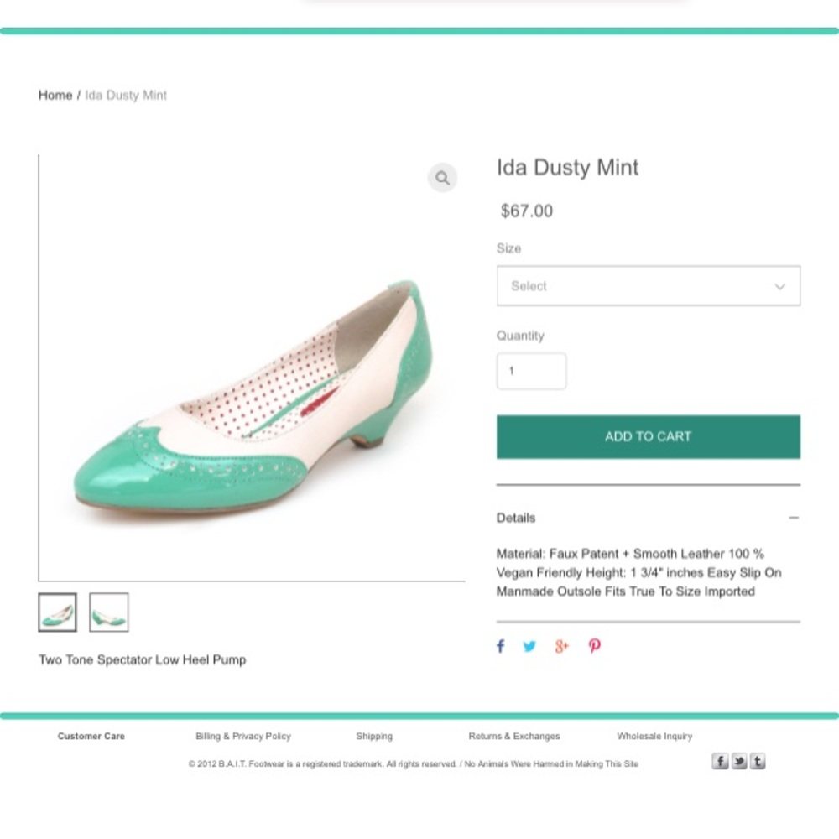Open the Shipping footer page
839x839 pixels.
click(374, 736)
